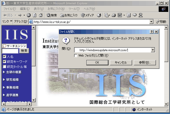Click the 移動 Go button

click(x=161, y=22)
